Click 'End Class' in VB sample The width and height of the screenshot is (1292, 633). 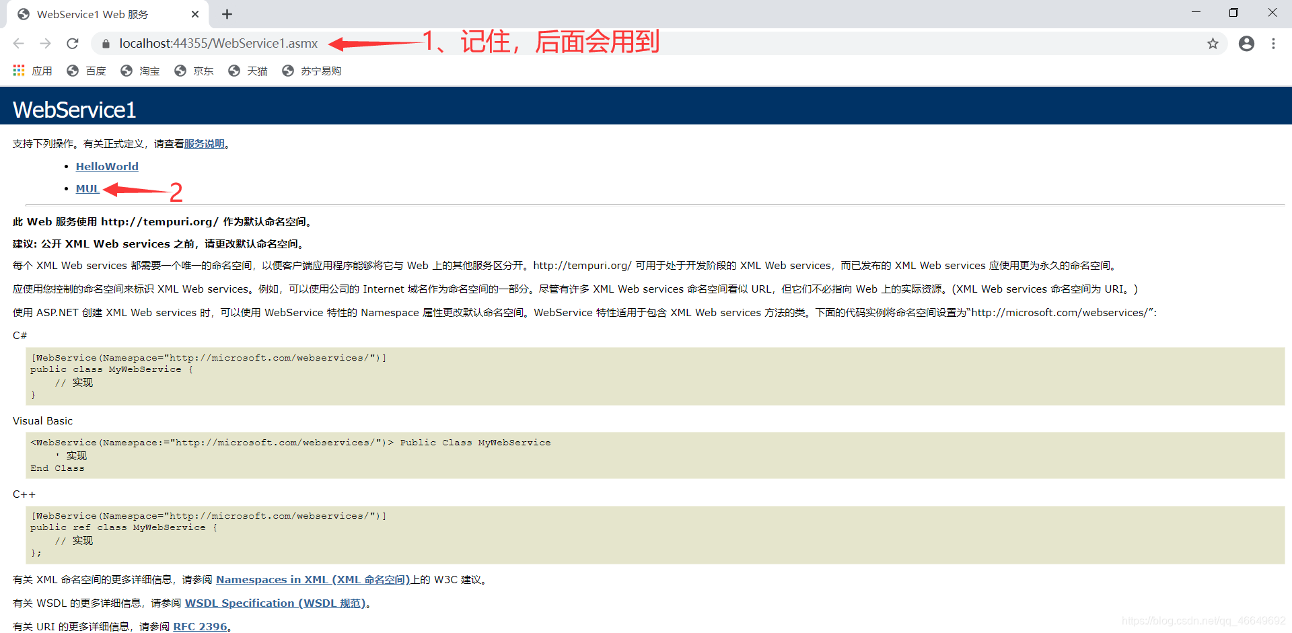[57, 468]
